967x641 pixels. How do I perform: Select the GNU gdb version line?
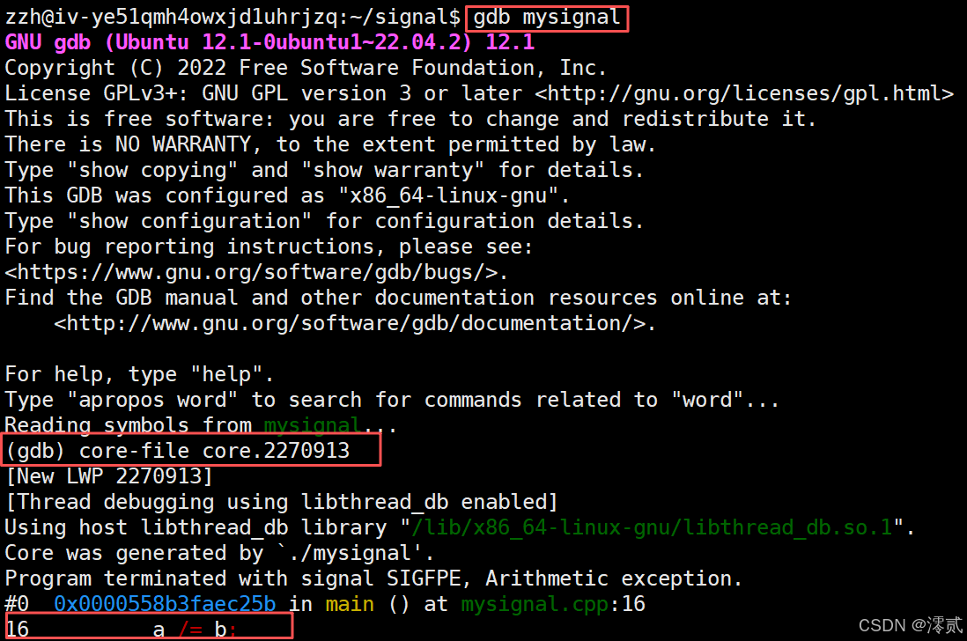(x=269, y=42)
